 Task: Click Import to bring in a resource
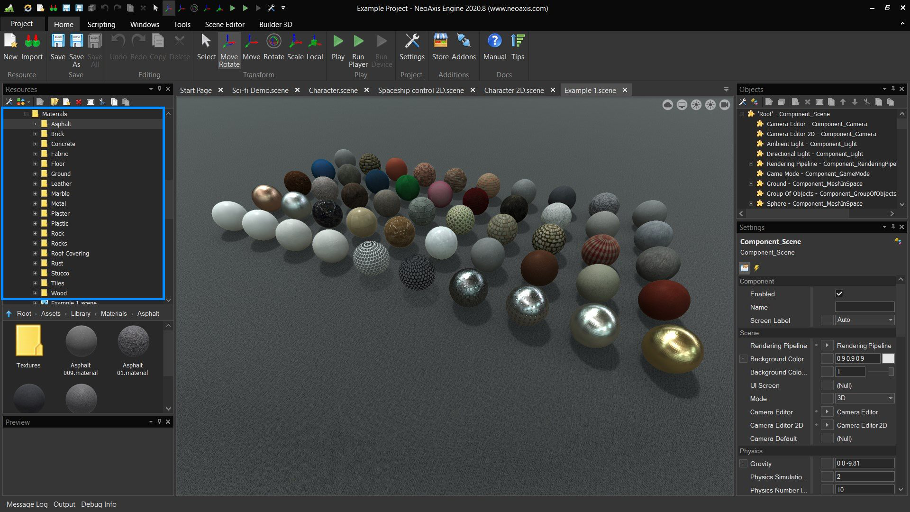click(33, 50)
